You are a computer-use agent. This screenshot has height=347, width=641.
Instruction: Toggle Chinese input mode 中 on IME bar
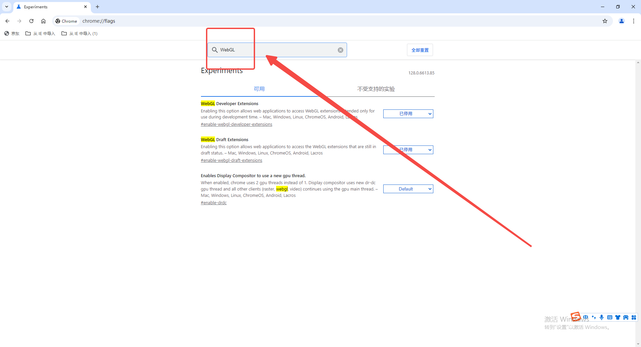click(x=586, y=317)
